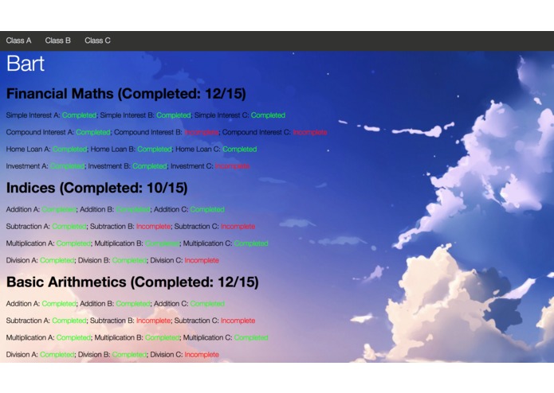554x393 pixels.
Task: Under Indices, click Subtraction B's Incomplete status
Action: point(154,226)
